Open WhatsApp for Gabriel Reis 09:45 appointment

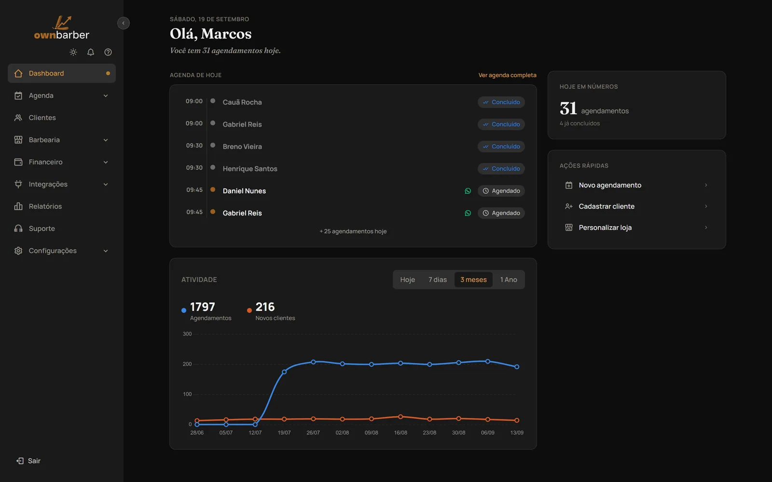(x=468, y=213)
